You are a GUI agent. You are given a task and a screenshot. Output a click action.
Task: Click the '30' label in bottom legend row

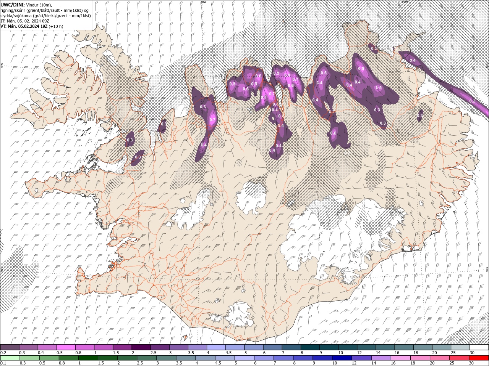[472, 363]
